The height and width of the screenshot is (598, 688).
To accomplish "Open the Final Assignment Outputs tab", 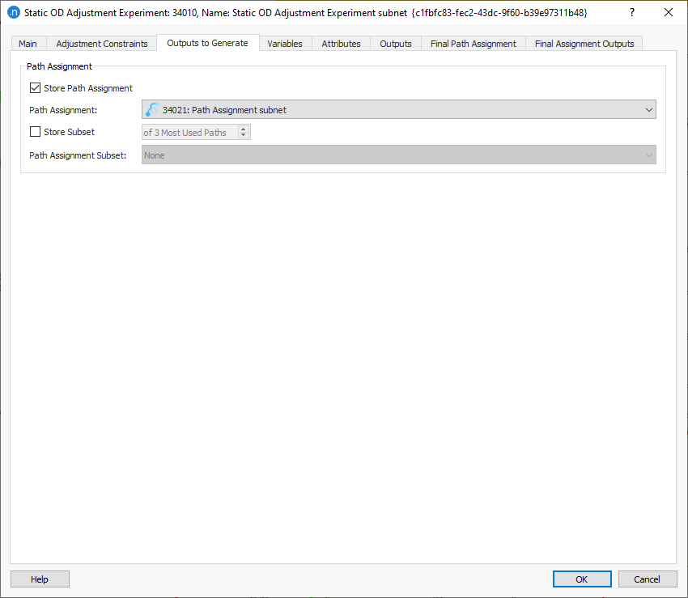I will (x=584, y=43).
